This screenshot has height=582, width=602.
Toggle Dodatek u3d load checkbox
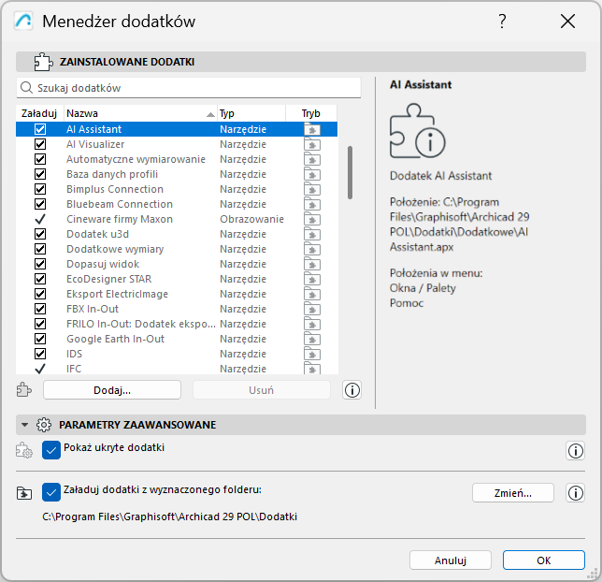[40, 234]
